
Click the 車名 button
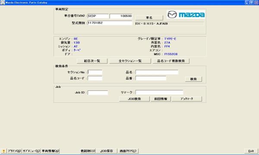[x=149, y=18]
